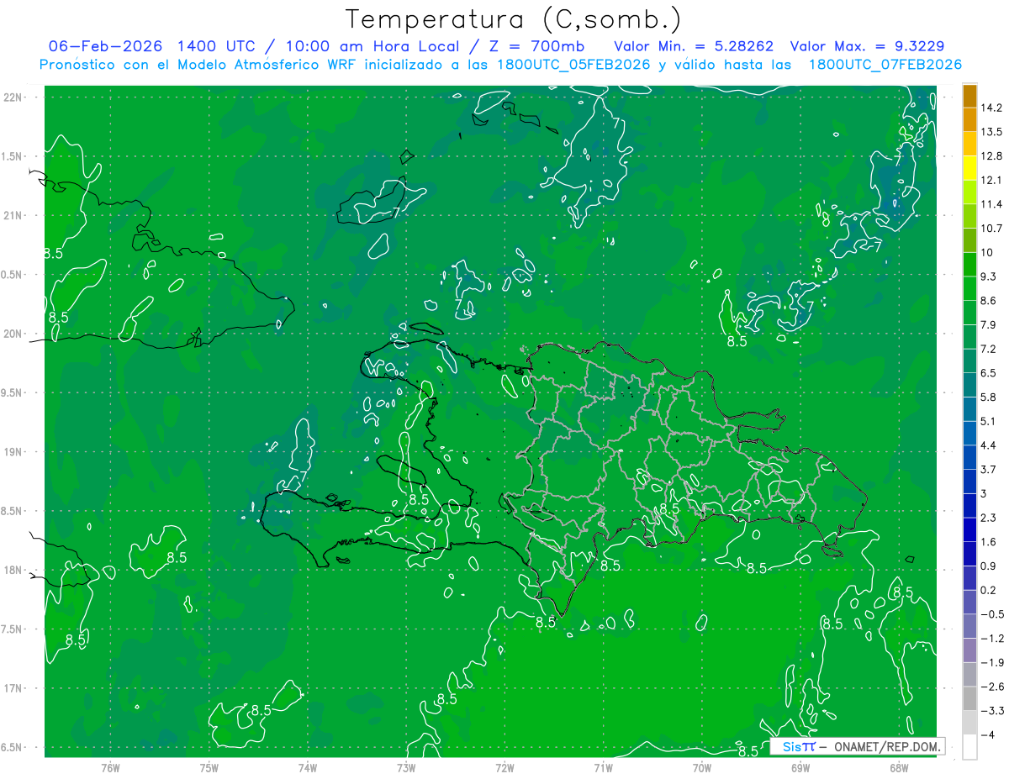Screen dimensions: 1009x779
Task: Click the 76W longitude axis label
Action: (110, 767)
